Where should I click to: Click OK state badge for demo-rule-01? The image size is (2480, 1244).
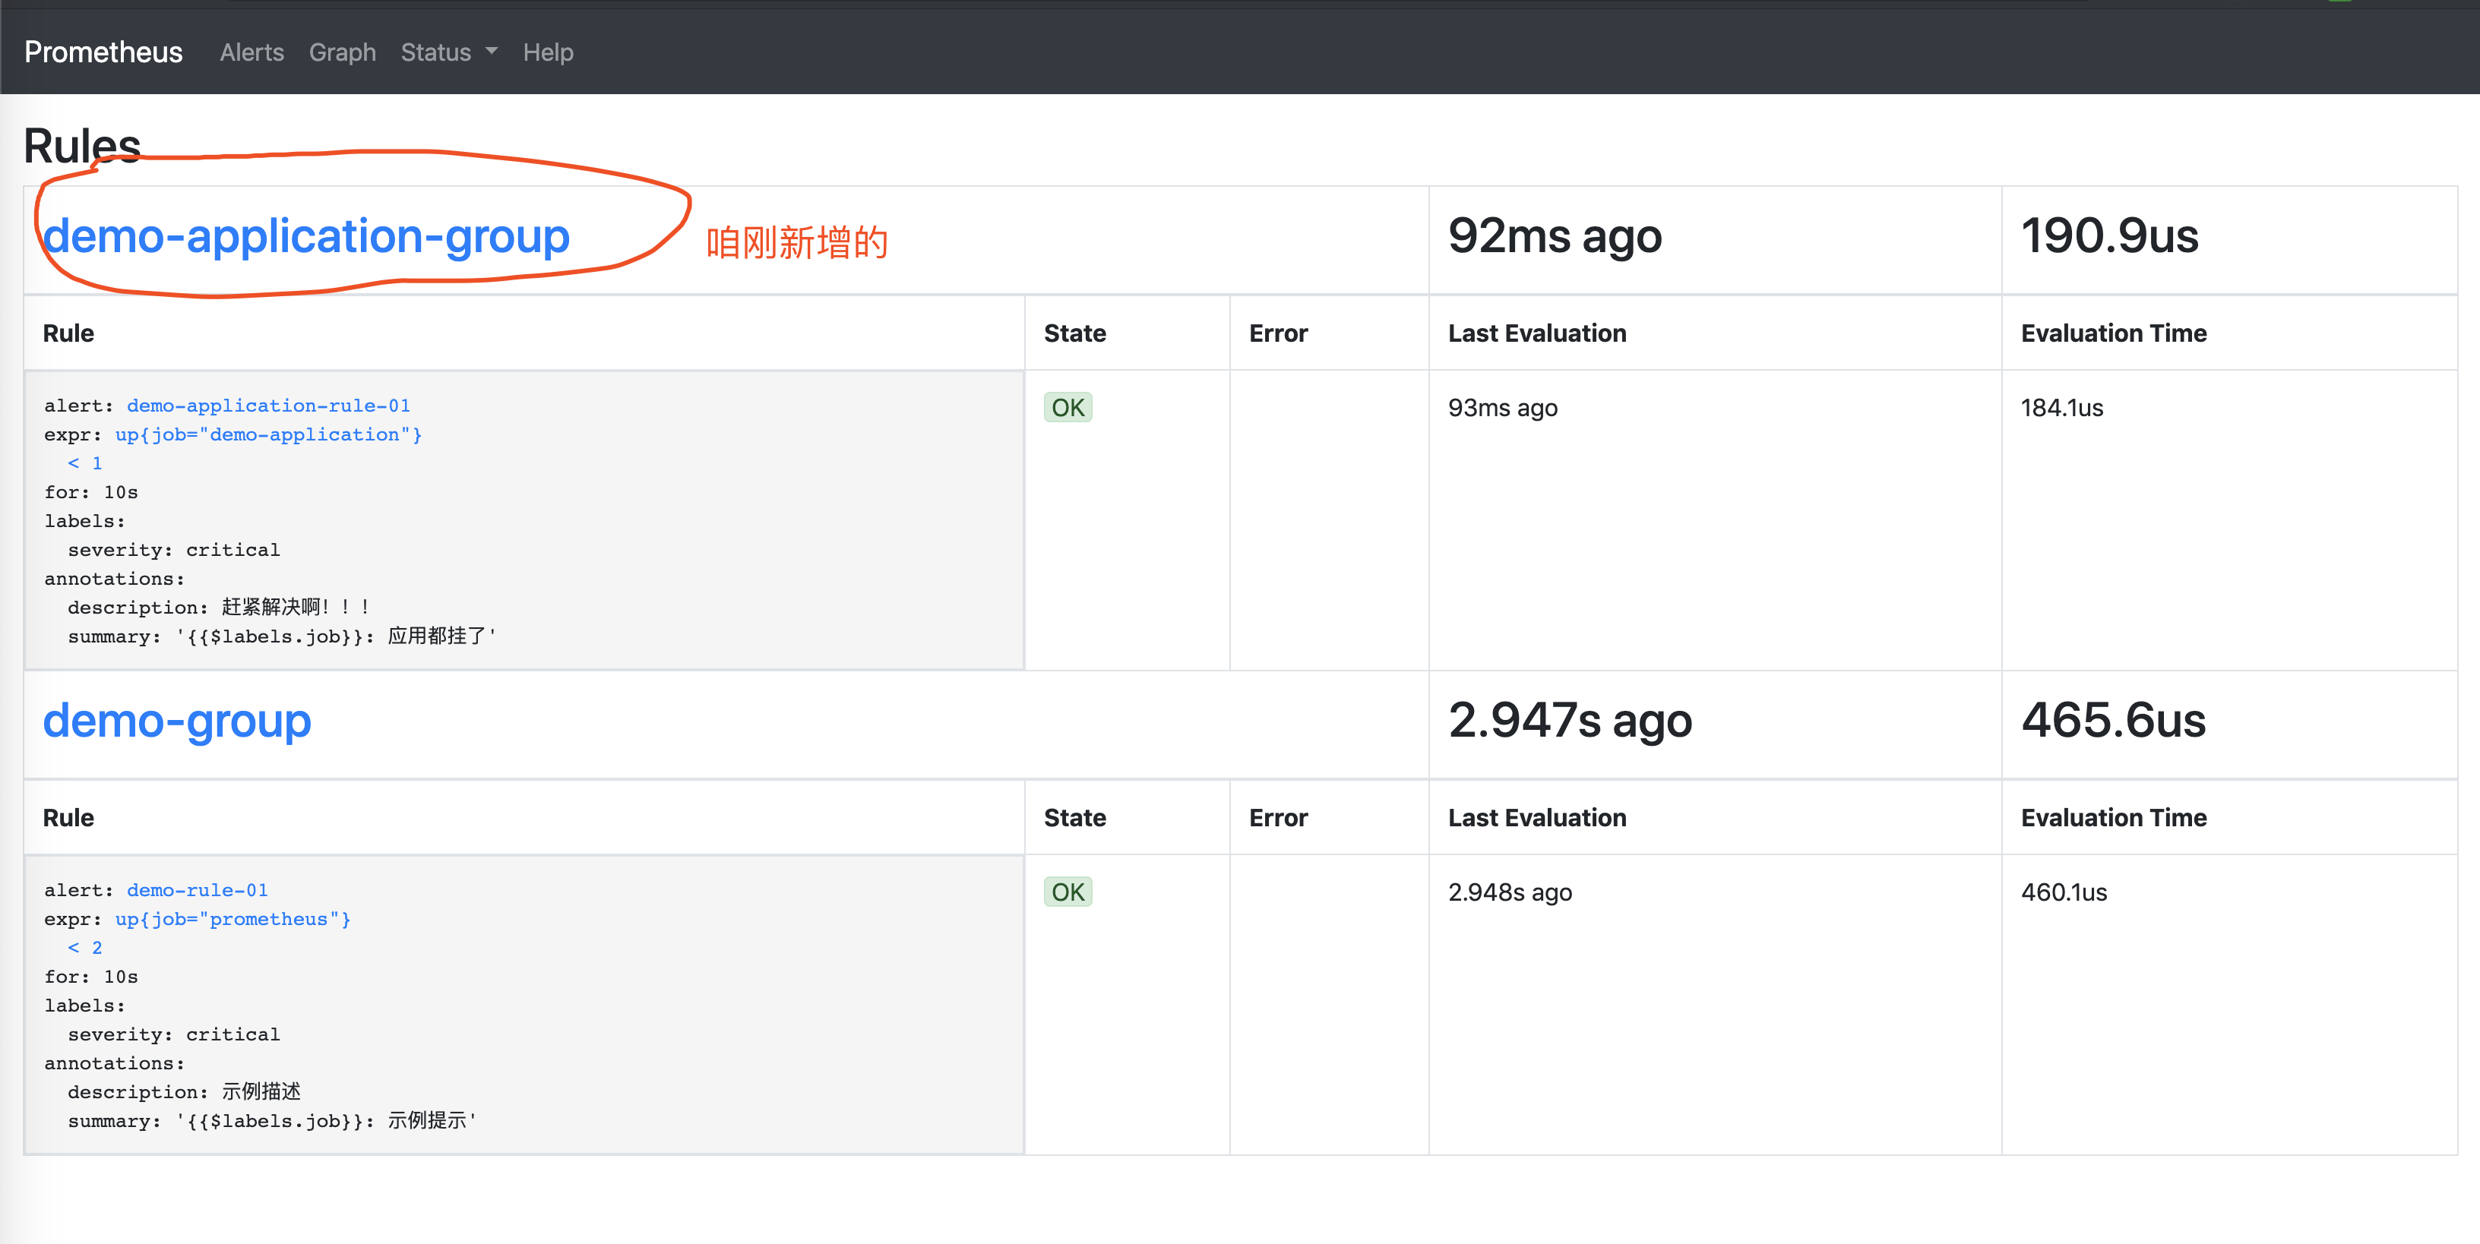(x=1068, y=893)
